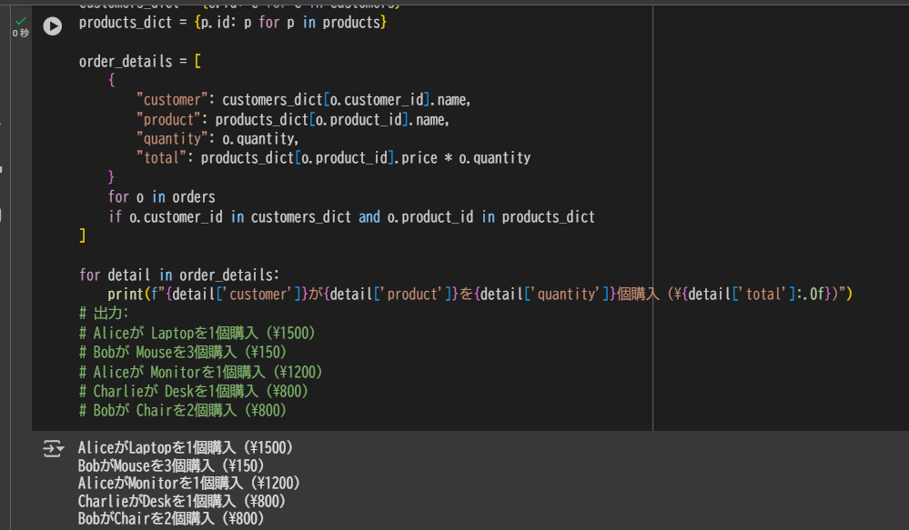Click output line 'BobがMouseを3個購入 (¥150)'
The image size is (909, 530).
point(171,465)
